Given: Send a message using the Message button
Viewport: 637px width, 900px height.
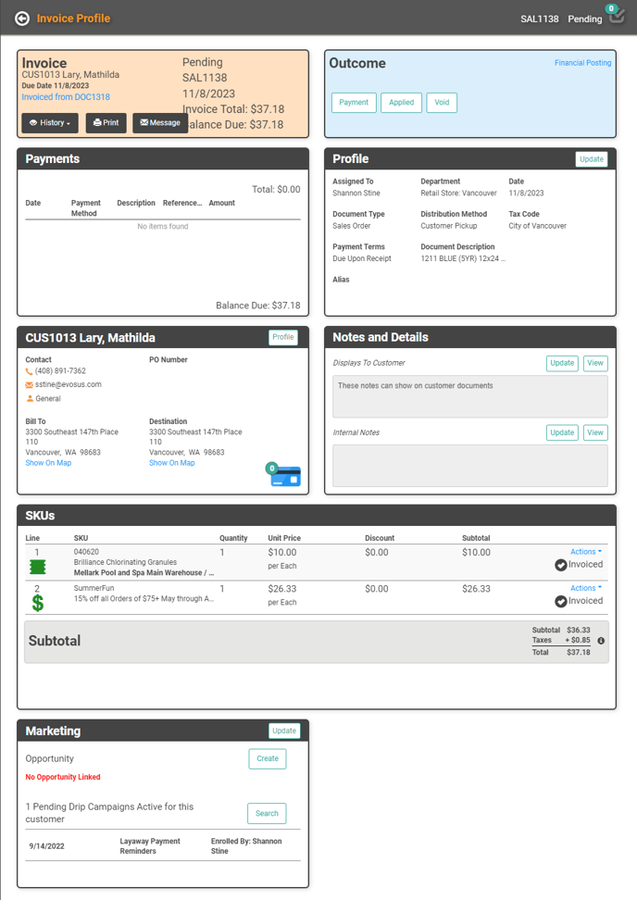Looking at the screenshot, I should tap(160, 123).
